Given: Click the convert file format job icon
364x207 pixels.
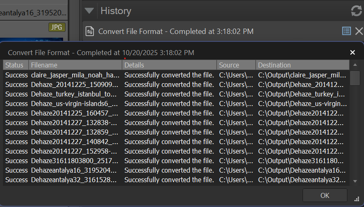Looking at the screenshot, I should point(90,31).
